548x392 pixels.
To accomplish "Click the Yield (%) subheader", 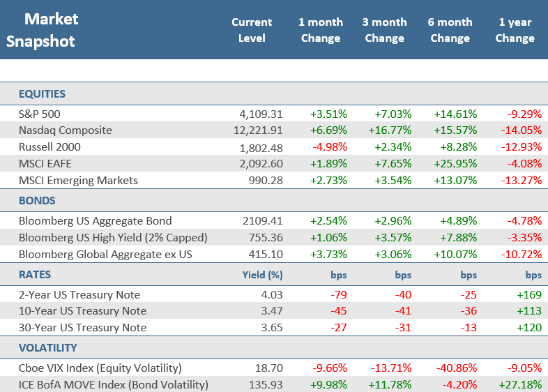I will [x=262, y=275].
